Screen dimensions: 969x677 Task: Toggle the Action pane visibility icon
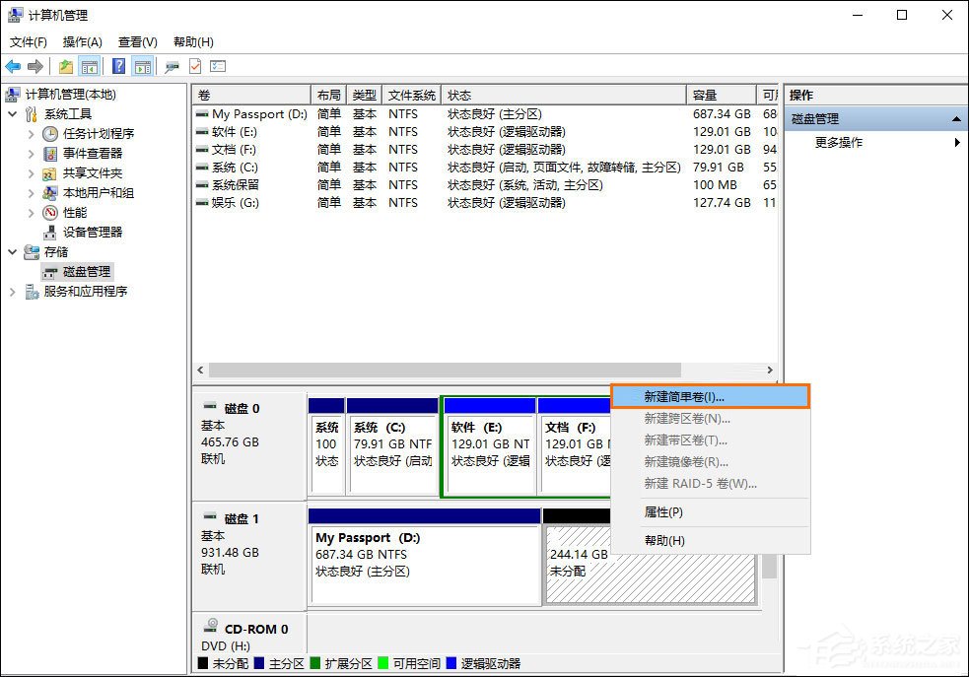tap(144, 66)
